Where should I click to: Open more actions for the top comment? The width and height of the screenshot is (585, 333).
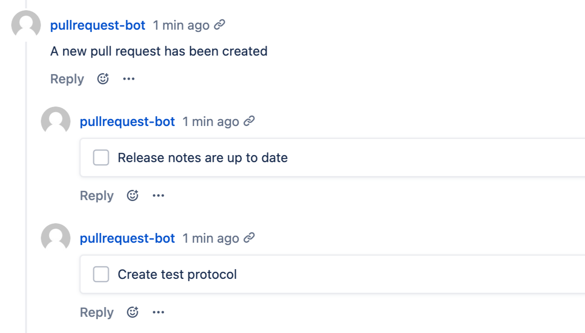pyautogui.click(x=129, y=79)
